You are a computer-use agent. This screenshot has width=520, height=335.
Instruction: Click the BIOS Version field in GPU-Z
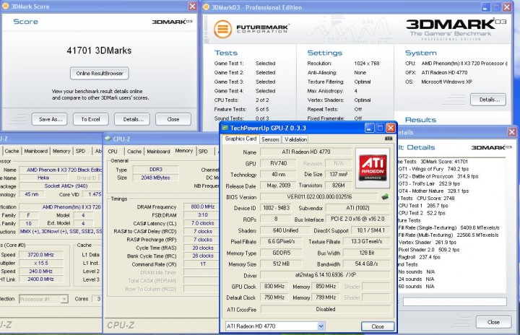click(319, 196)
